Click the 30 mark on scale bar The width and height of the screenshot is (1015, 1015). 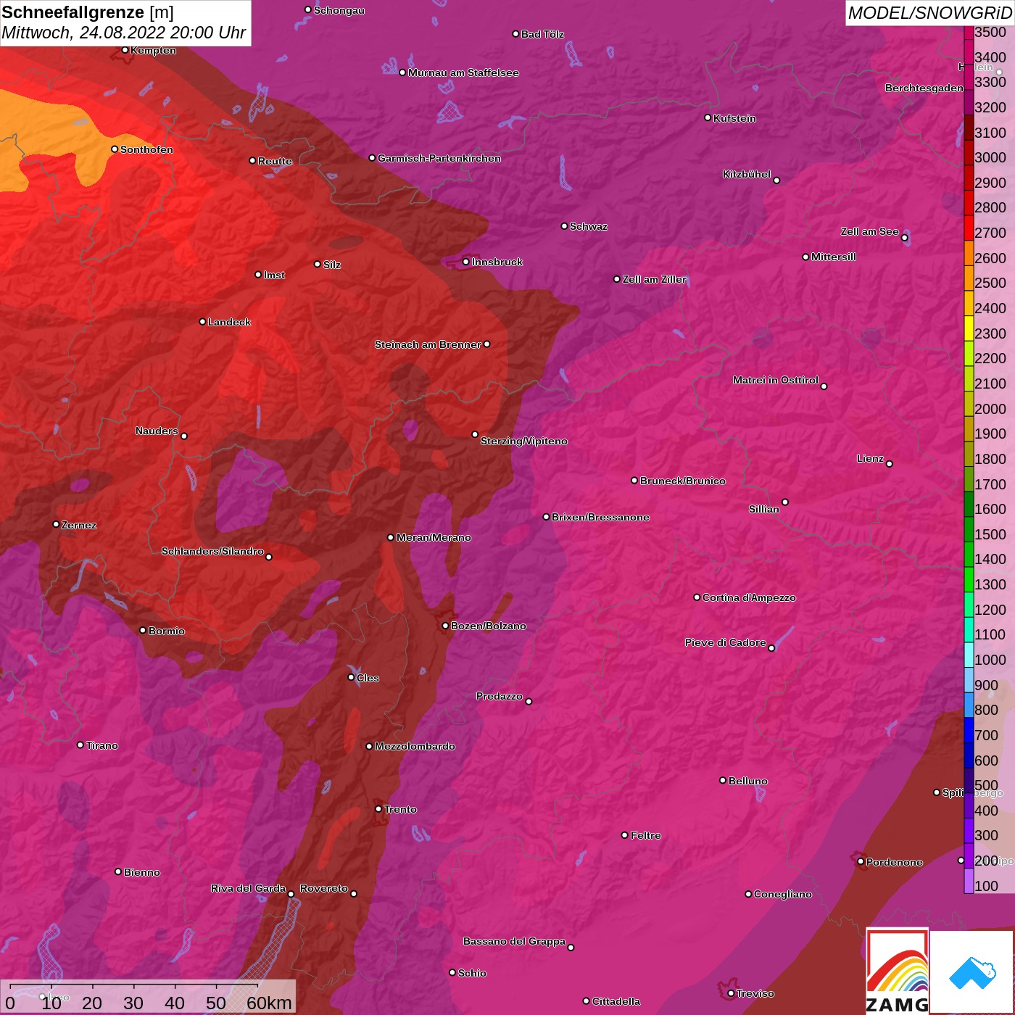133,1003
